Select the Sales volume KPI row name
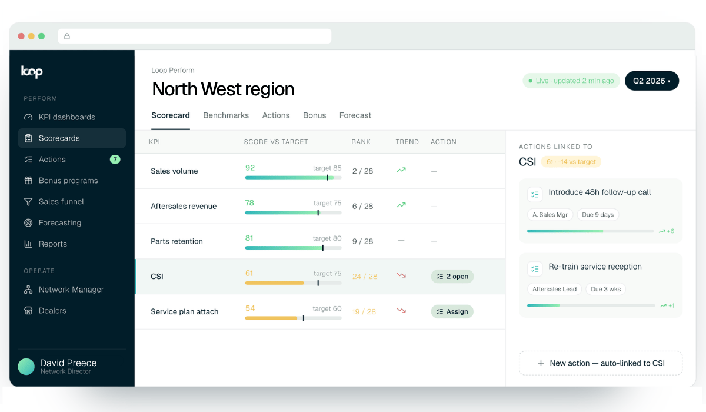Image resolution: width=706 pixels, height=412 pixels. pos(174,171)
